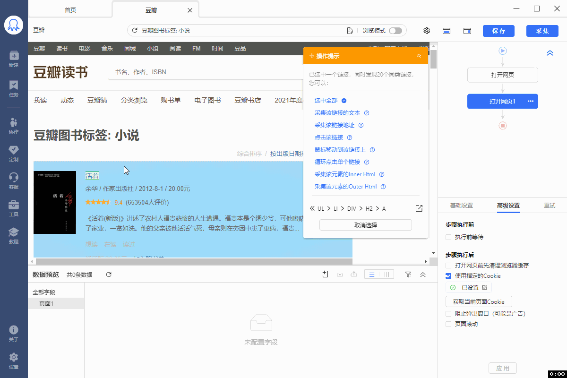Image resolution: width=567 pixels, height=378 pixels.
Task: Click the add-field icon in the data preview toolbar
Action: coord(326,275)
